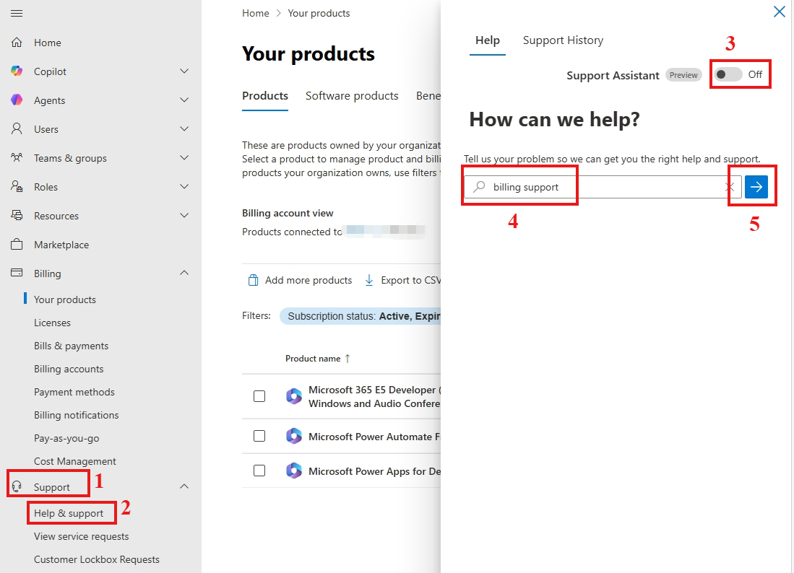
Task: Expand the Copilot section chevron
Action: click(184, 71)
